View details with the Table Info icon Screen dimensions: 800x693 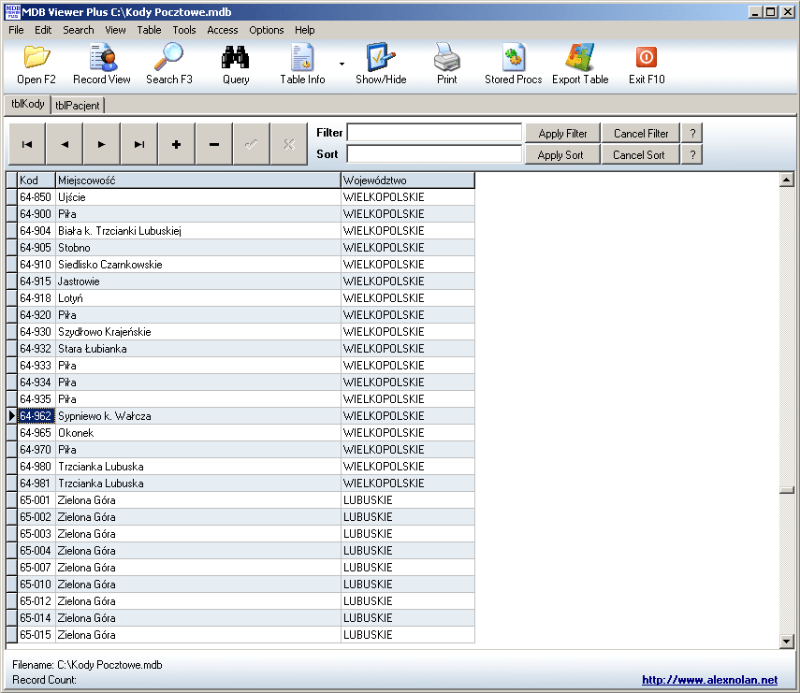tap(301, 63)
